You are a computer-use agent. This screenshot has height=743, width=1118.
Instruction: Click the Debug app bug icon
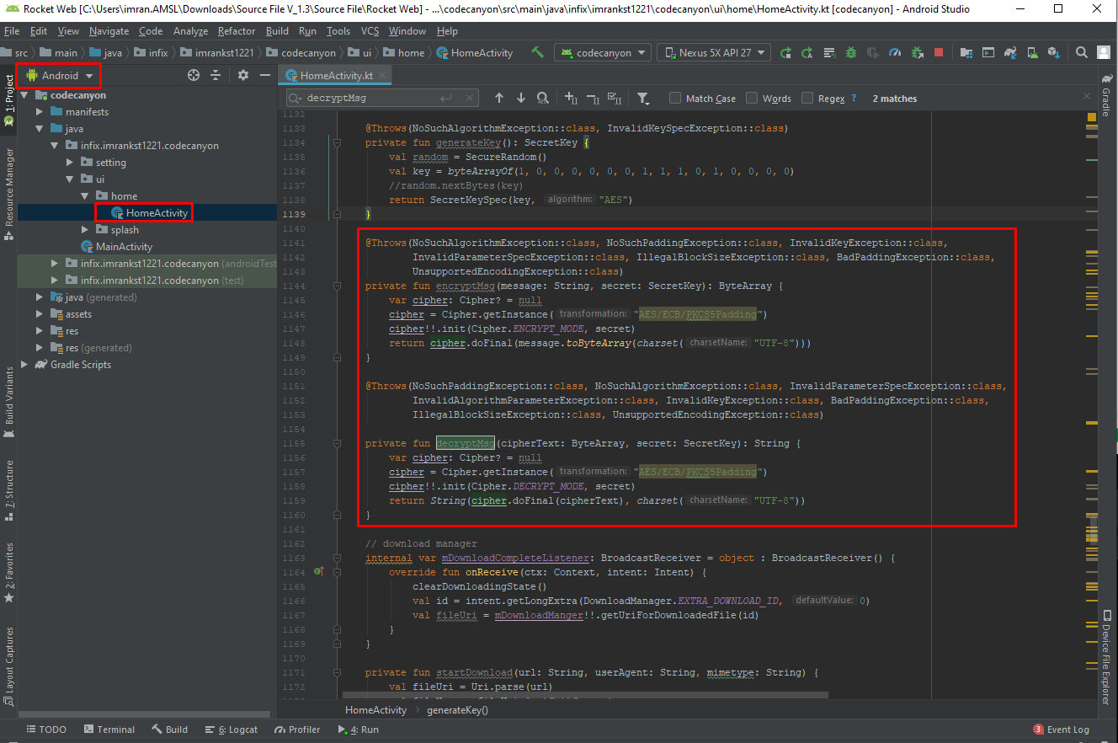(x=851, y=52)
